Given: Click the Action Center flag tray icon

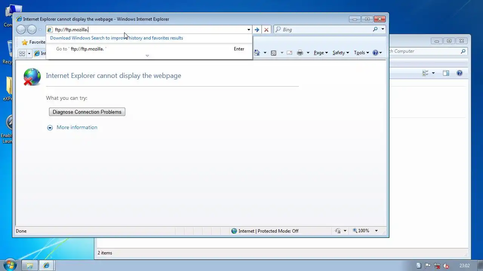Looking at the screenshot, I should [x=428, y=266].
